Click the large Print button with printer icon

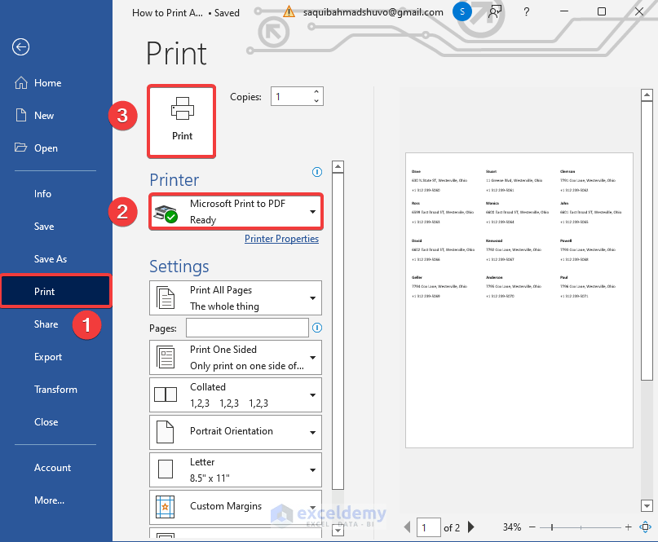tap(182, 121)
